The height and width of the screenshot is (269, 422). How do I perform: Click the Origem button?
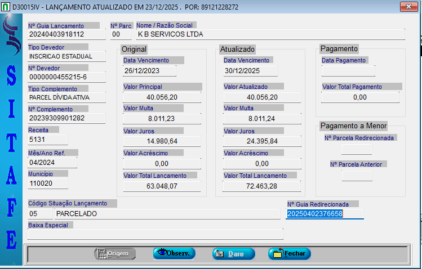pyautogui.click(x=115, y=254)
